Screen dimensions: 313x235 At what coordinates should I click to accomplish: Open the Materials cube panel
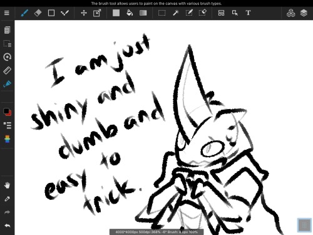290,13
